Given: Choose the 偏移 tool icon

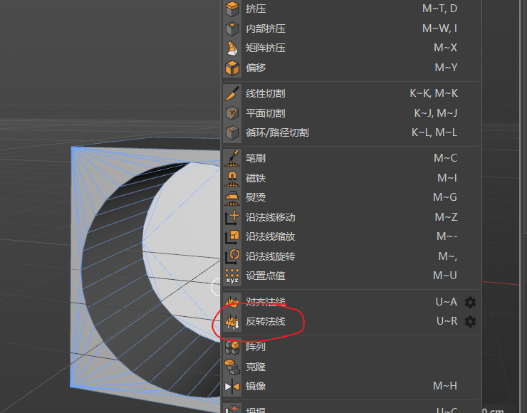Looking at the screenshot, I should click(x=233, y=68).
